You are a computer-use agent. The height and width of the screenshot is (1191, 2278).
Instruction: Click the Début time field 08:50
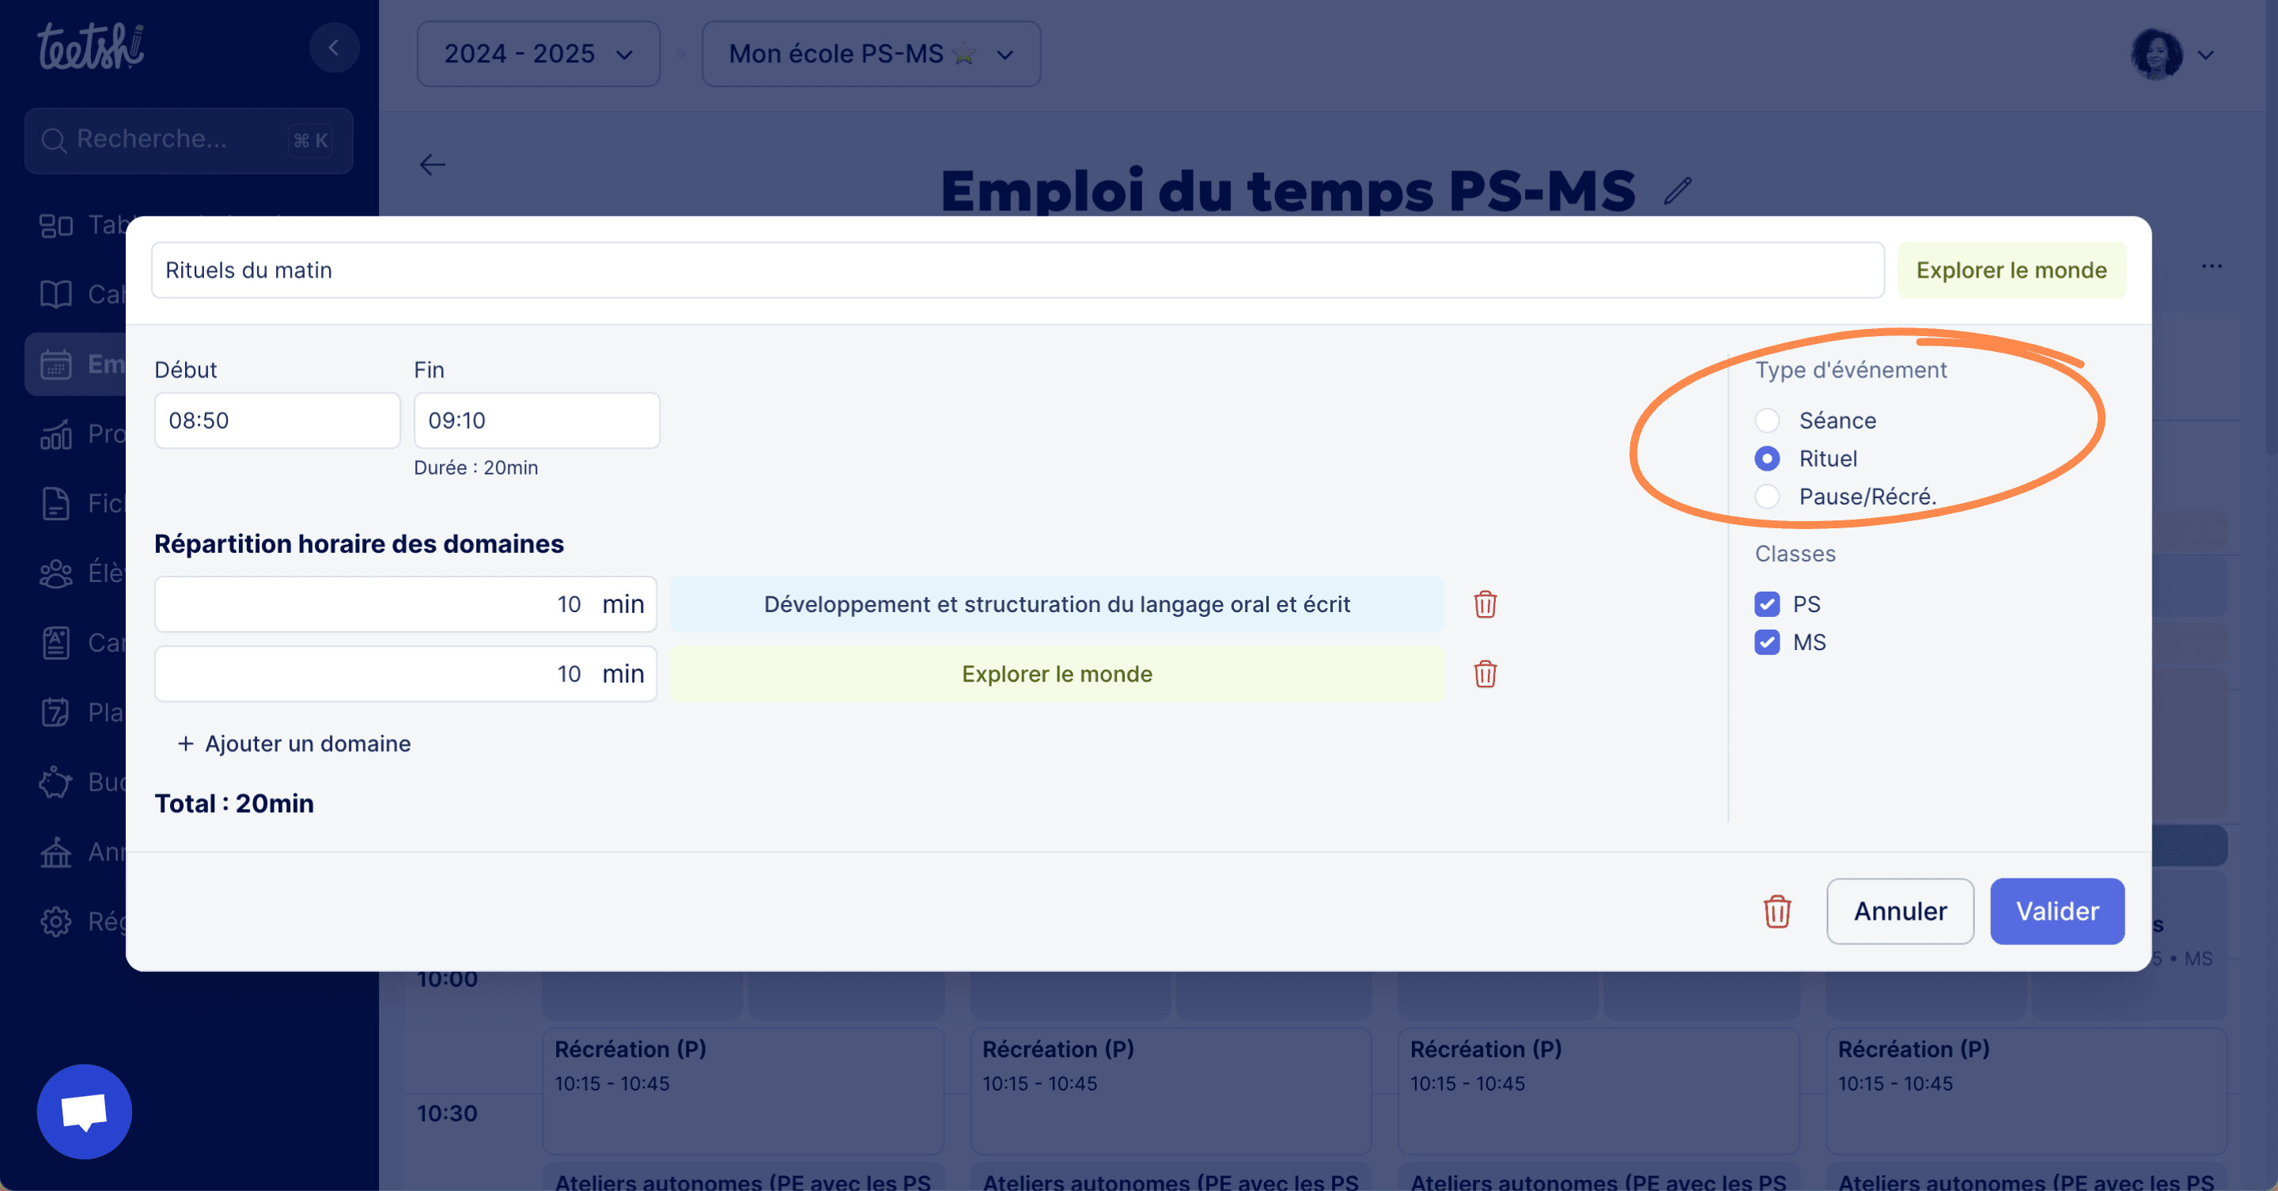277,420
